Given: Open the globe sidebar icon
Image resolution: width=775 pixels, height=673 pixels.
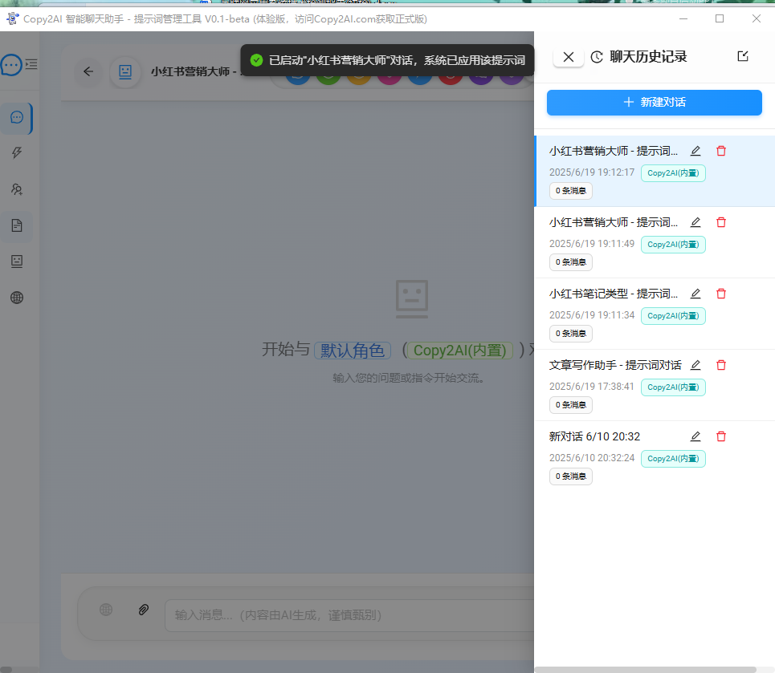Looking at the screenshot, I should [x=17, y=298].
